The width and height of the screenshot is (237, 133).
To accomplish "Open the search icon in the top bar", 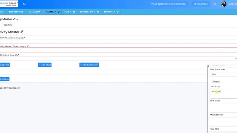I will point(215,4).
